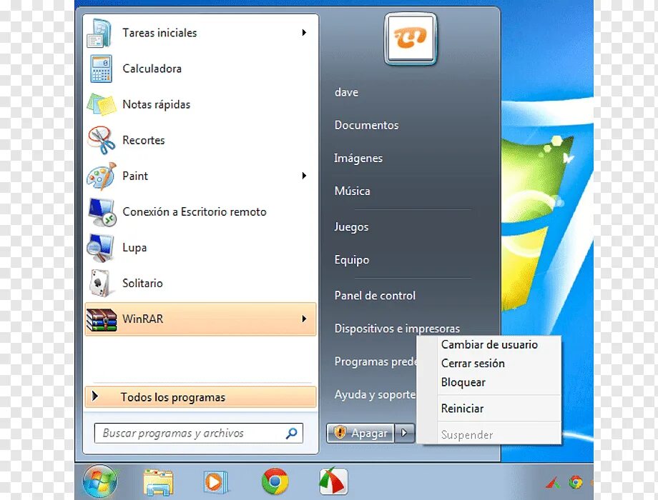The width and height of the screenshot is (658, 500).
Task: Click the Apagar button
Action: [360, 433]
